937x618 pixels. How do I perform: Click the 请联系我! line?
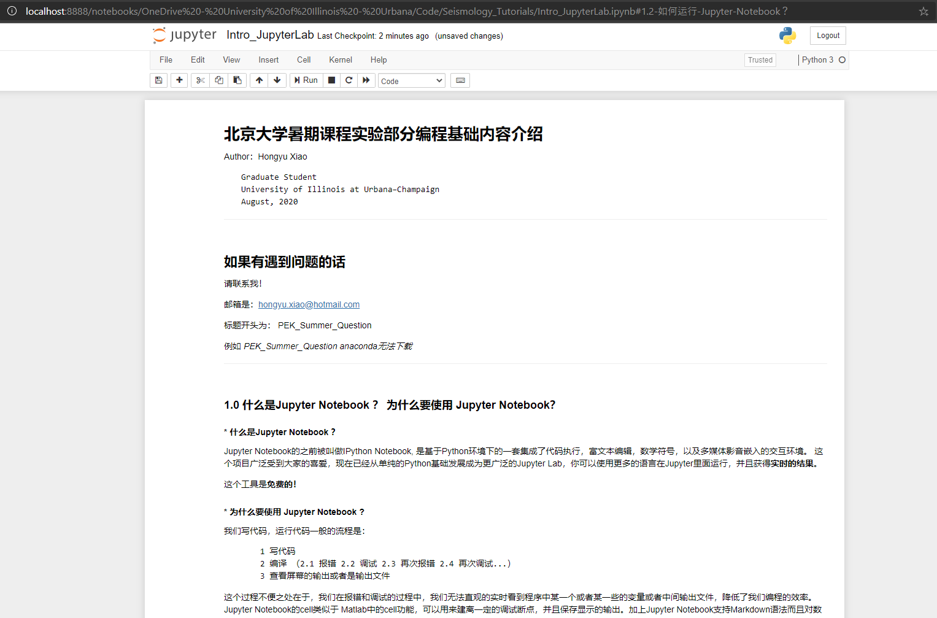[243, 284]
